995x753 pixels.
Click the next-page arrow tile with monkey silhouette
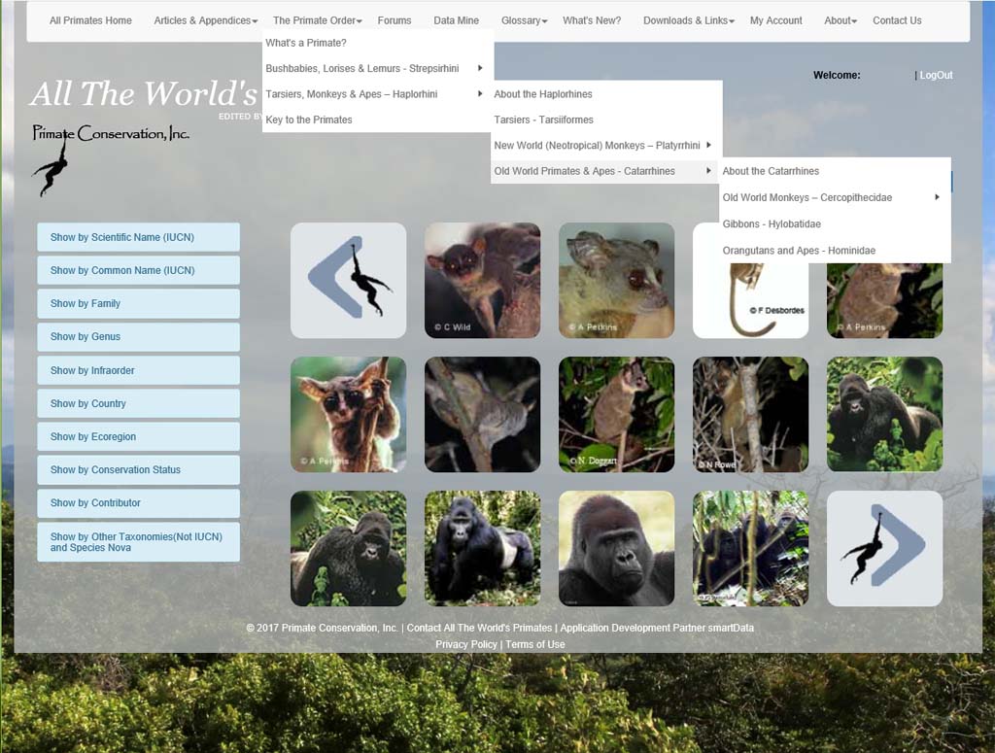pyautogui.click(x=884, y=548)
